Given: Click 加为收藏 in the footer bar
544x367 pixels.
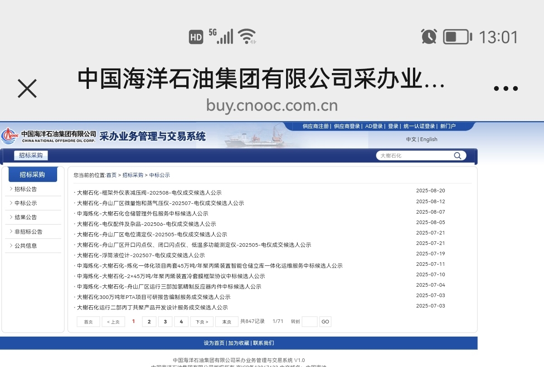Looking at the screenshot, I should [239, 343].
